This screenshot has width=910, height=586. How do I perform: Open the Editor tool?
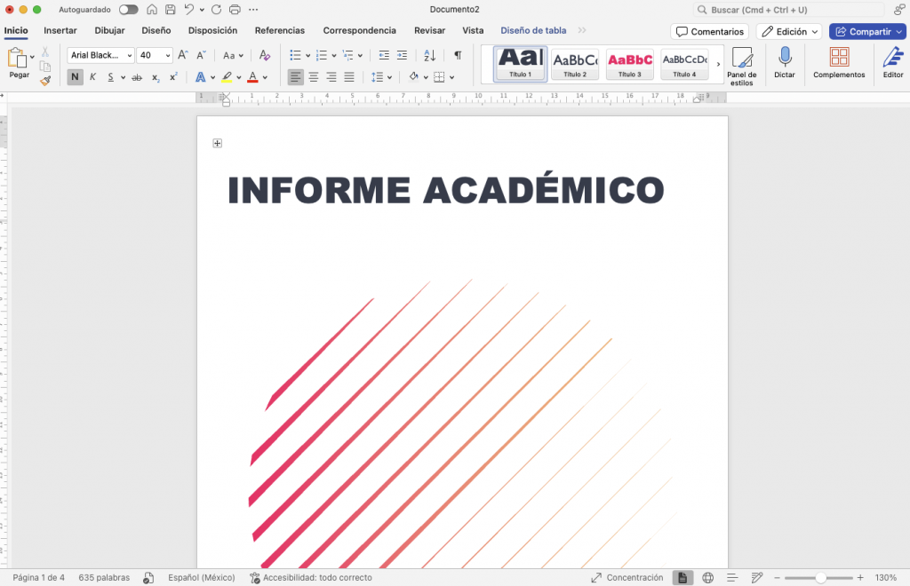click(892, 59)
